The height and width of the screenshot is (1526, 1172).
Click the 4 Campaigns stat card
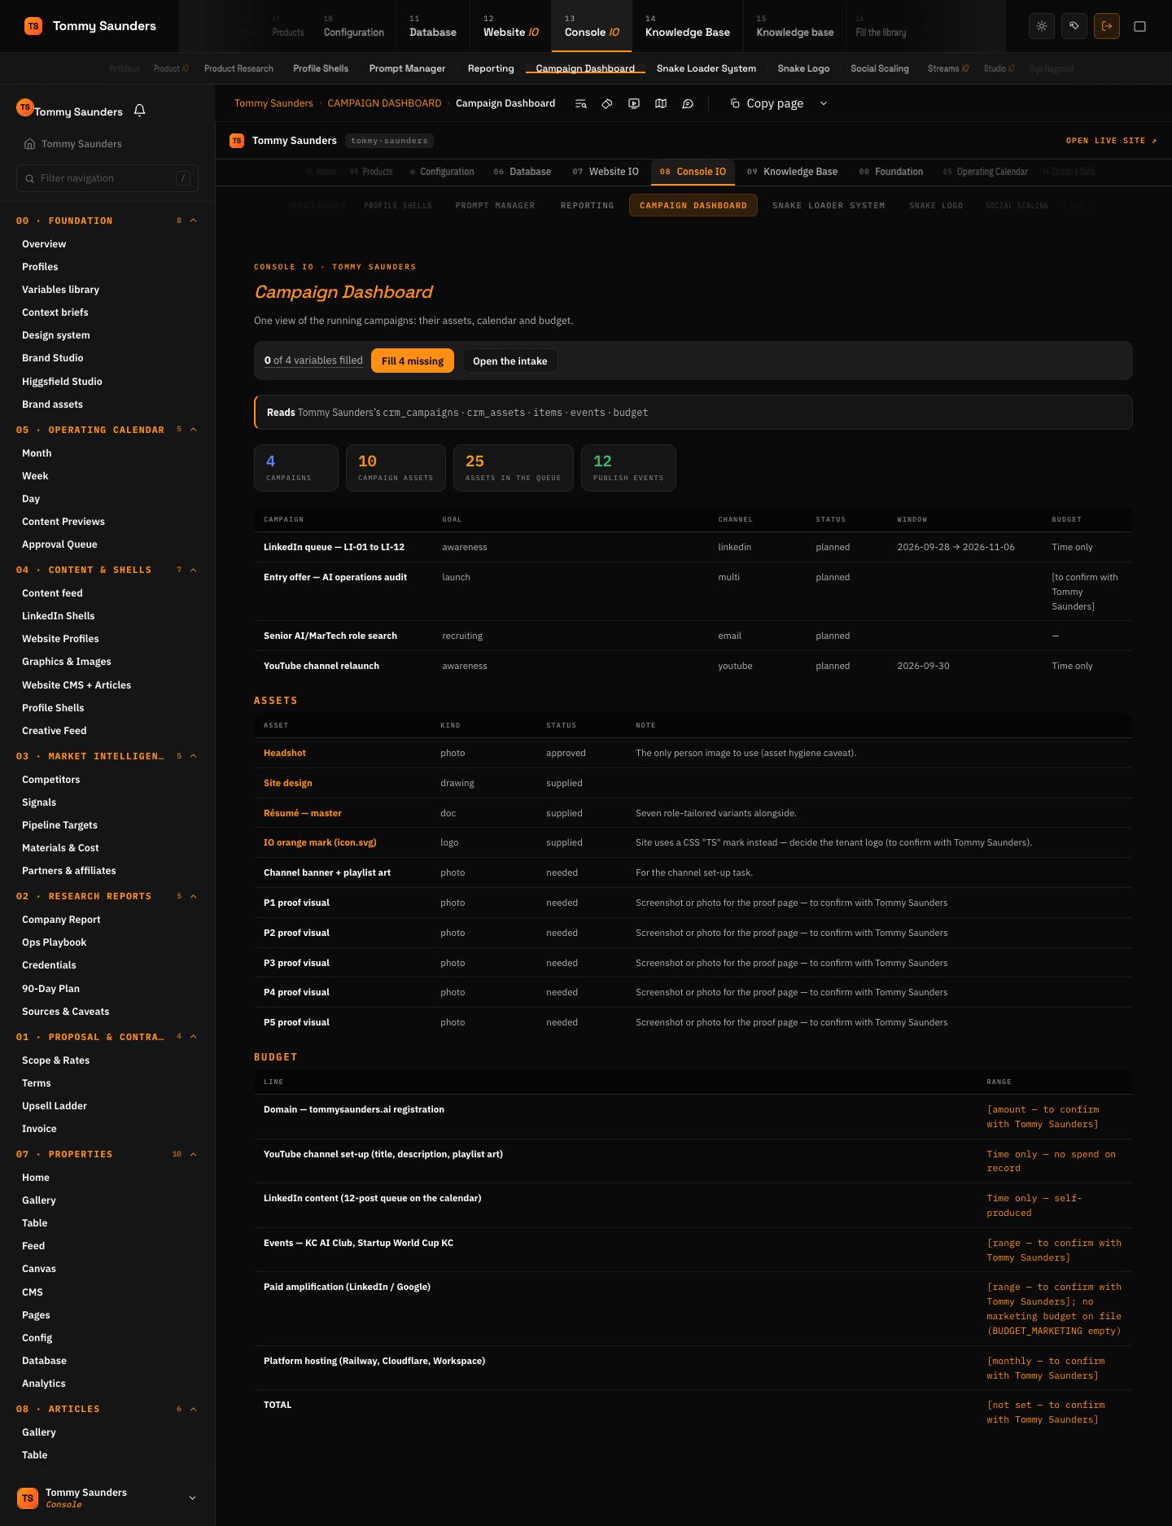296,468
